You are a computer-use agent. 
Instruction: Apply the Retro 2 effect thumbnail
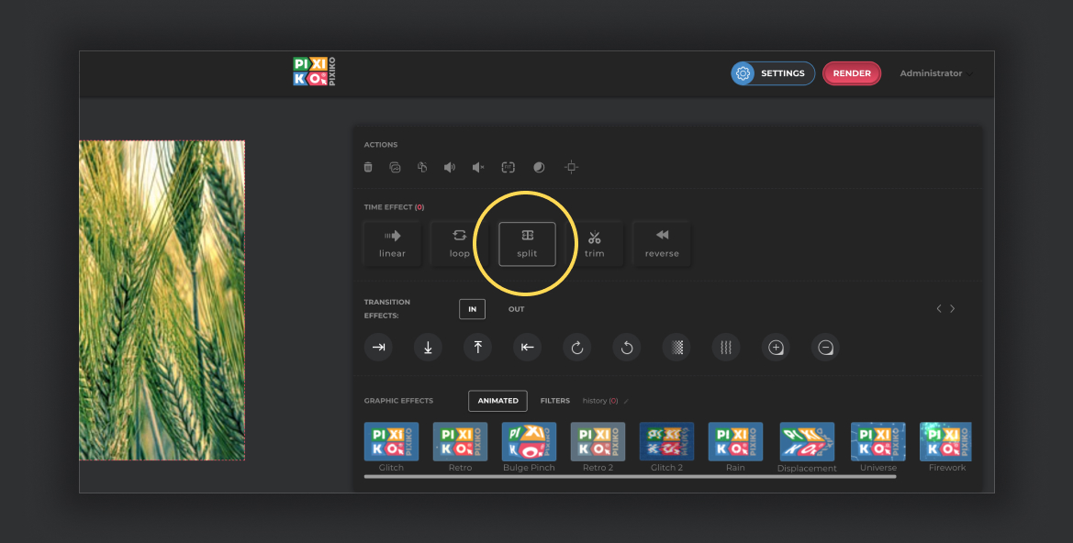(x=598, y=442)
